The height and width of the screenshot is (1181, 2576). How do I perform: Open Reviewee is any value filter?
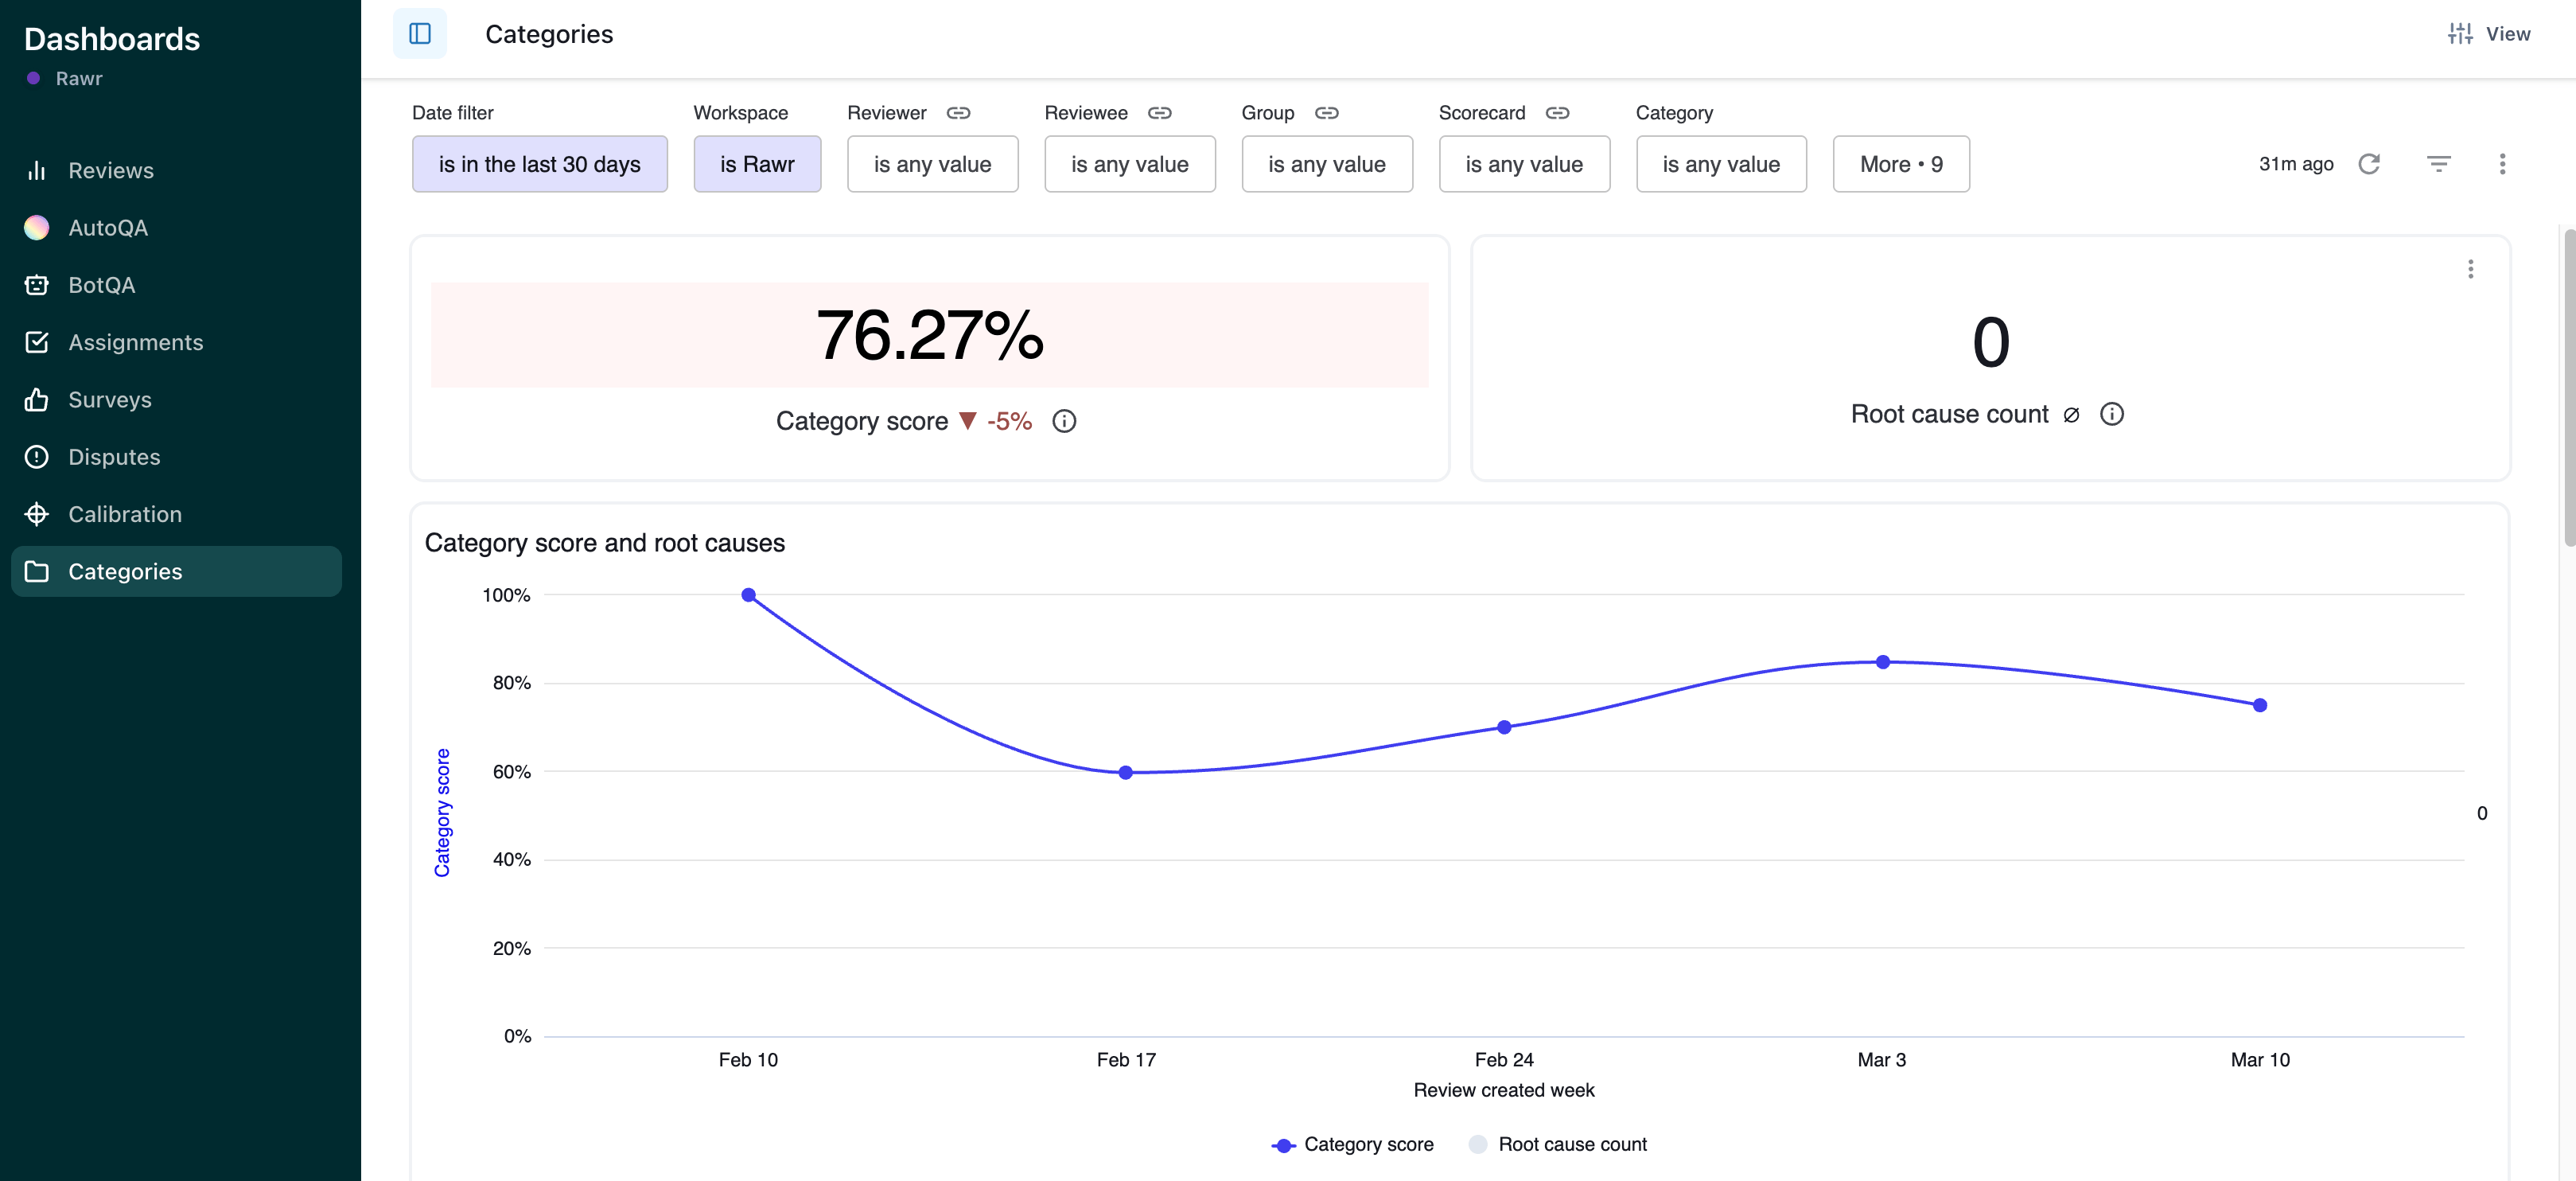[1129, 164]
